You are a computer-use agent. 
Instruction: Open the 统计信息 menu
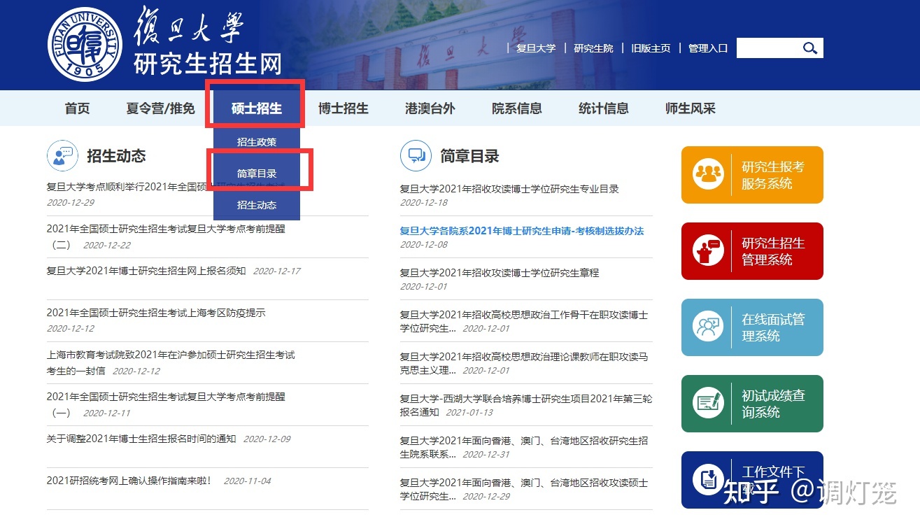coord(603,108)
